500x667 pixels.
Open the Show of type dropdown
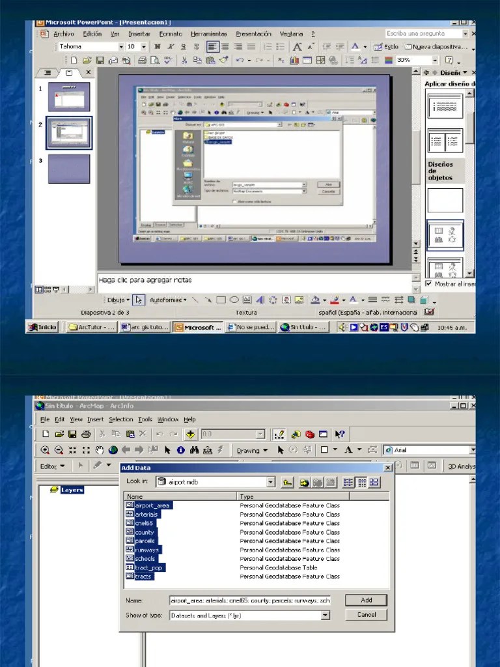pyautogui.click(x=326, y=615)
